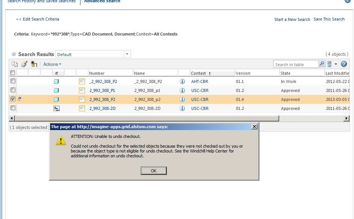Open AHT-CBR context link
Screen dimensions: 354x219
(x=199, y=81)
